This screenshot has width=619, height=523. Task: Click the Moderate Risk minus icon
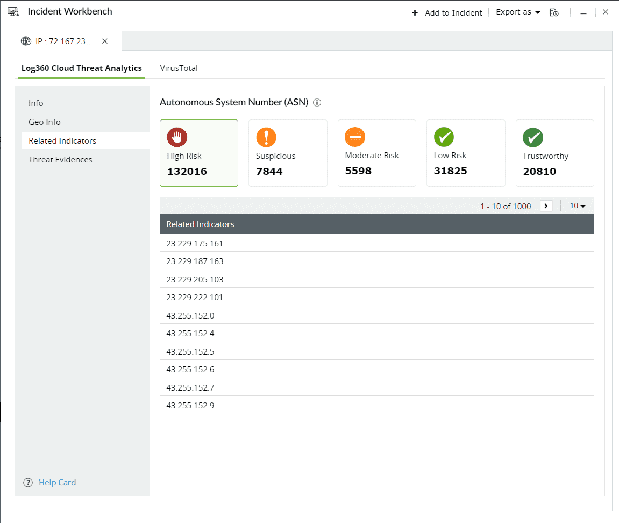pos(355,137)
